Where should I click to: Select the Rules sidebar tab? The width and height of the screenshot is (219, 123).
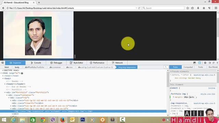pyautogui.click(x=176, y=67)
